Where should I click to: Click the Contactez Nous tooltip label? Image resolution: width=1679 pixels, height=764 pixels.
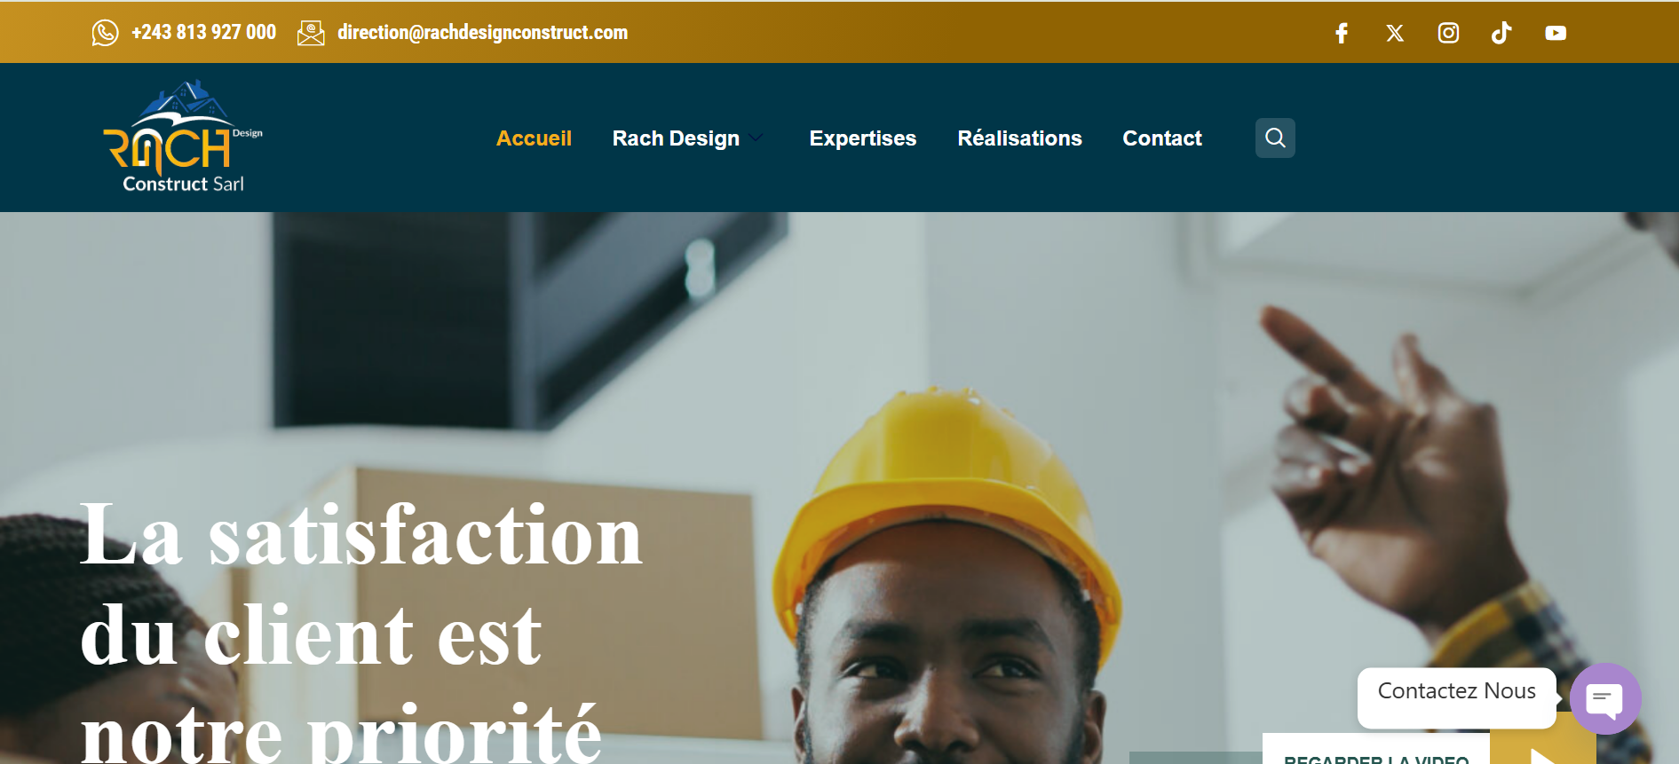coord(1457,691)
